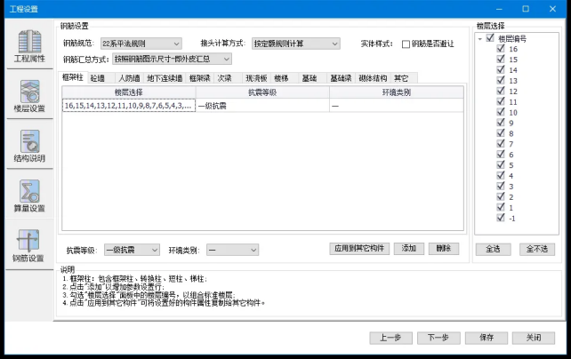Open the 接头计算方式 dropdown

tap(295, 44)
